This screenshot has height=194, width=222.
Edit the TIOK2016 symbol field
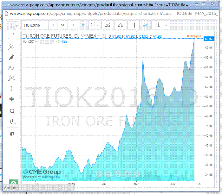(35, 25)
